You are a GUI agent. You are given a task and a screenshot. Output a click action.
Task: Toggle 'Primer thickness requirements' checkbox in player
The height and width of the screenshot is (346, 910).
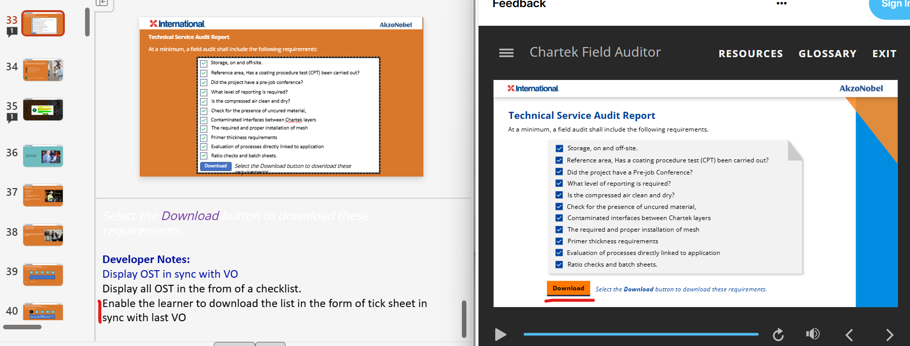click(x=559, y=241)
